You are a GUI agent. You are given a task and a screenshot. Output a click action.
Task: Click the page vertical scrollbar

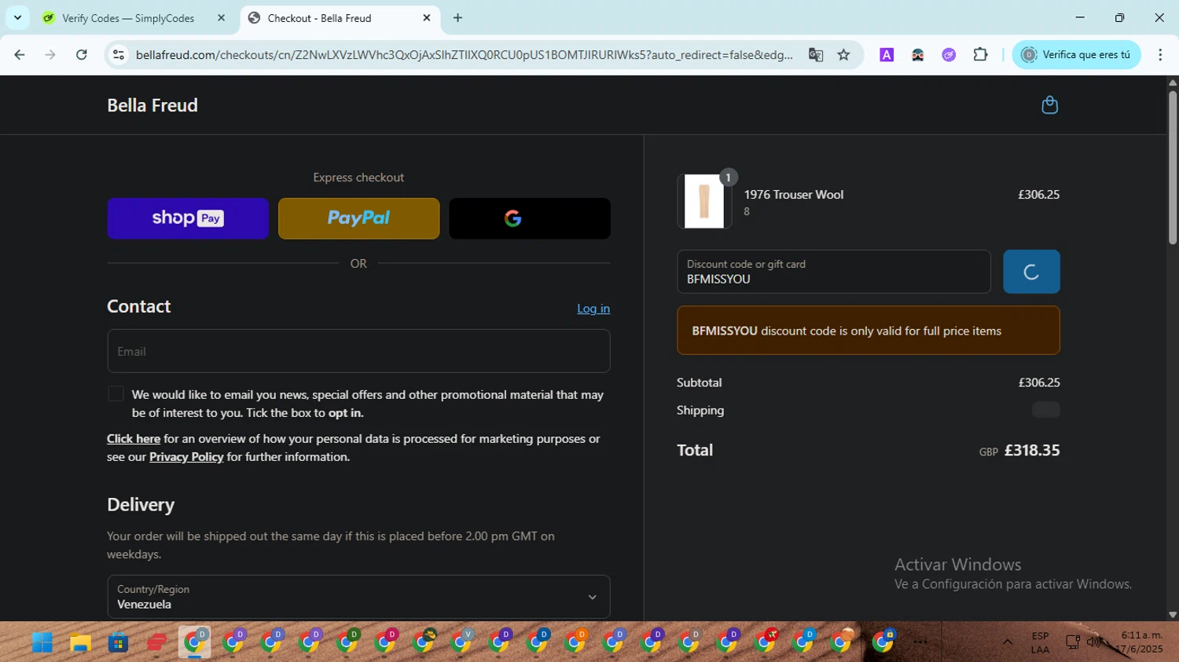[1172, 168]
